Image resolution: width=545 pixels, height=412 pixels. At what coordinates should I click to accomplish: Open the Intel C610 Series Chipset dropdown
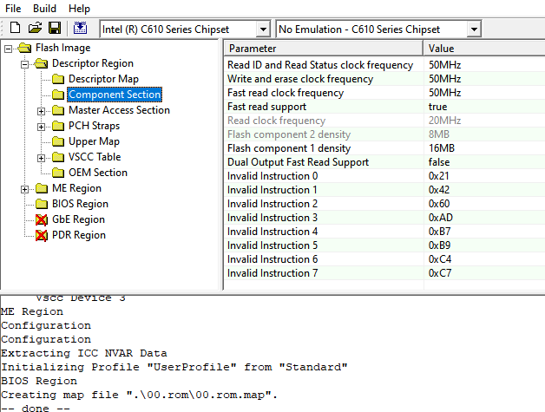pyautogui.click(x=263, y=29)
